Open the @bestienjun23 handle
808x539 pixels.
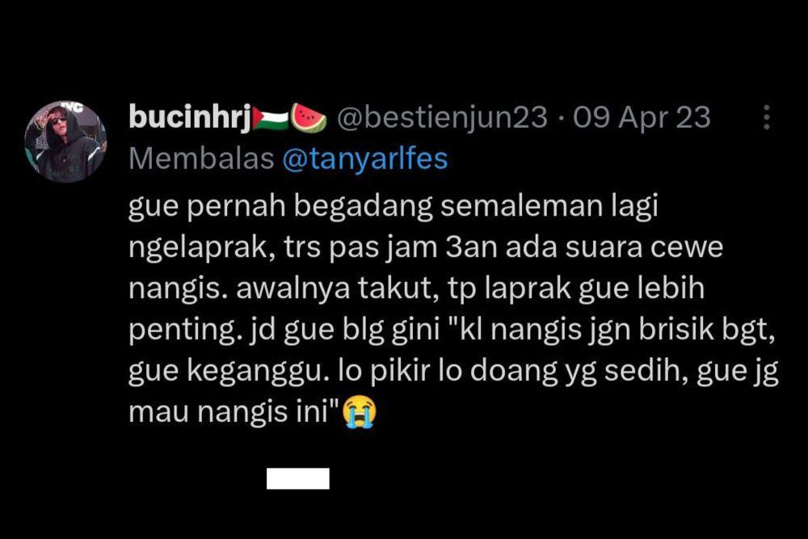[442, 117]
